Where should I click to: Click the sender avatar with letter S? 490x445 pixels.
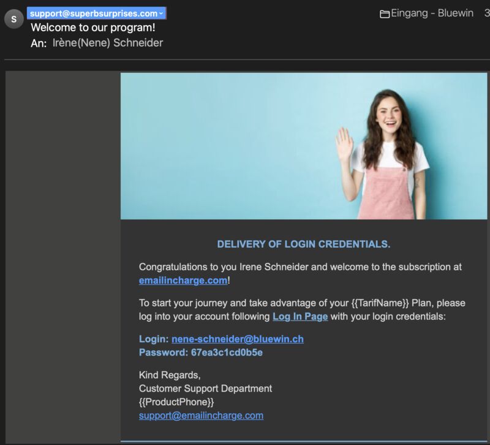13,19
